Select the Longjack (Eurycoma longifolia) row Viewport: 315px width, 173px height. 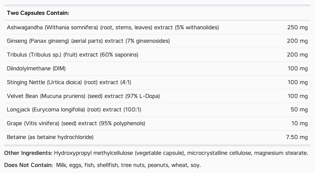(x=157, y=110)
